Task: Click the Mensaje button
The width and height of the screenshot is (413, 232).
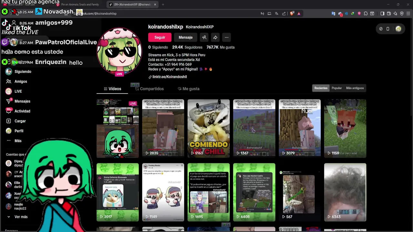Action: click(x=186, y=37)
